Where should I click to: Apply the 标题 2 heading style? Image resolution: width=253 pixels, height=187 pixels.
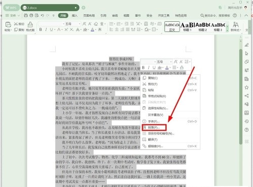202,26
